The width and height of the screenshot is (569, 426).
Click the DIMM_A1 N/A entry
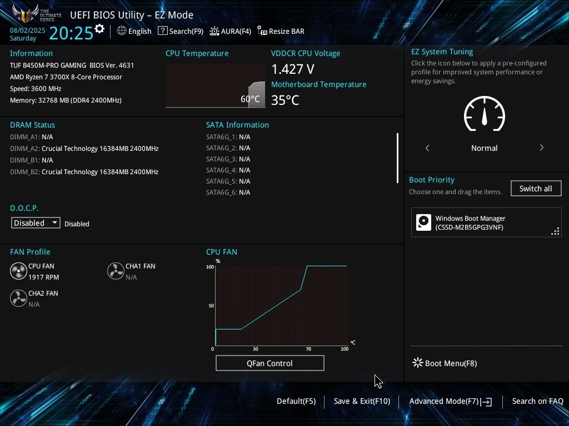[x=32, y=137]
